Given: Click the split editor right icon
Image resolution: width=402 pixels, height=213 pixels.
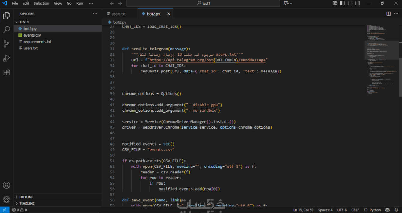Looking at the screenshot, I should [x=388, y=14].
